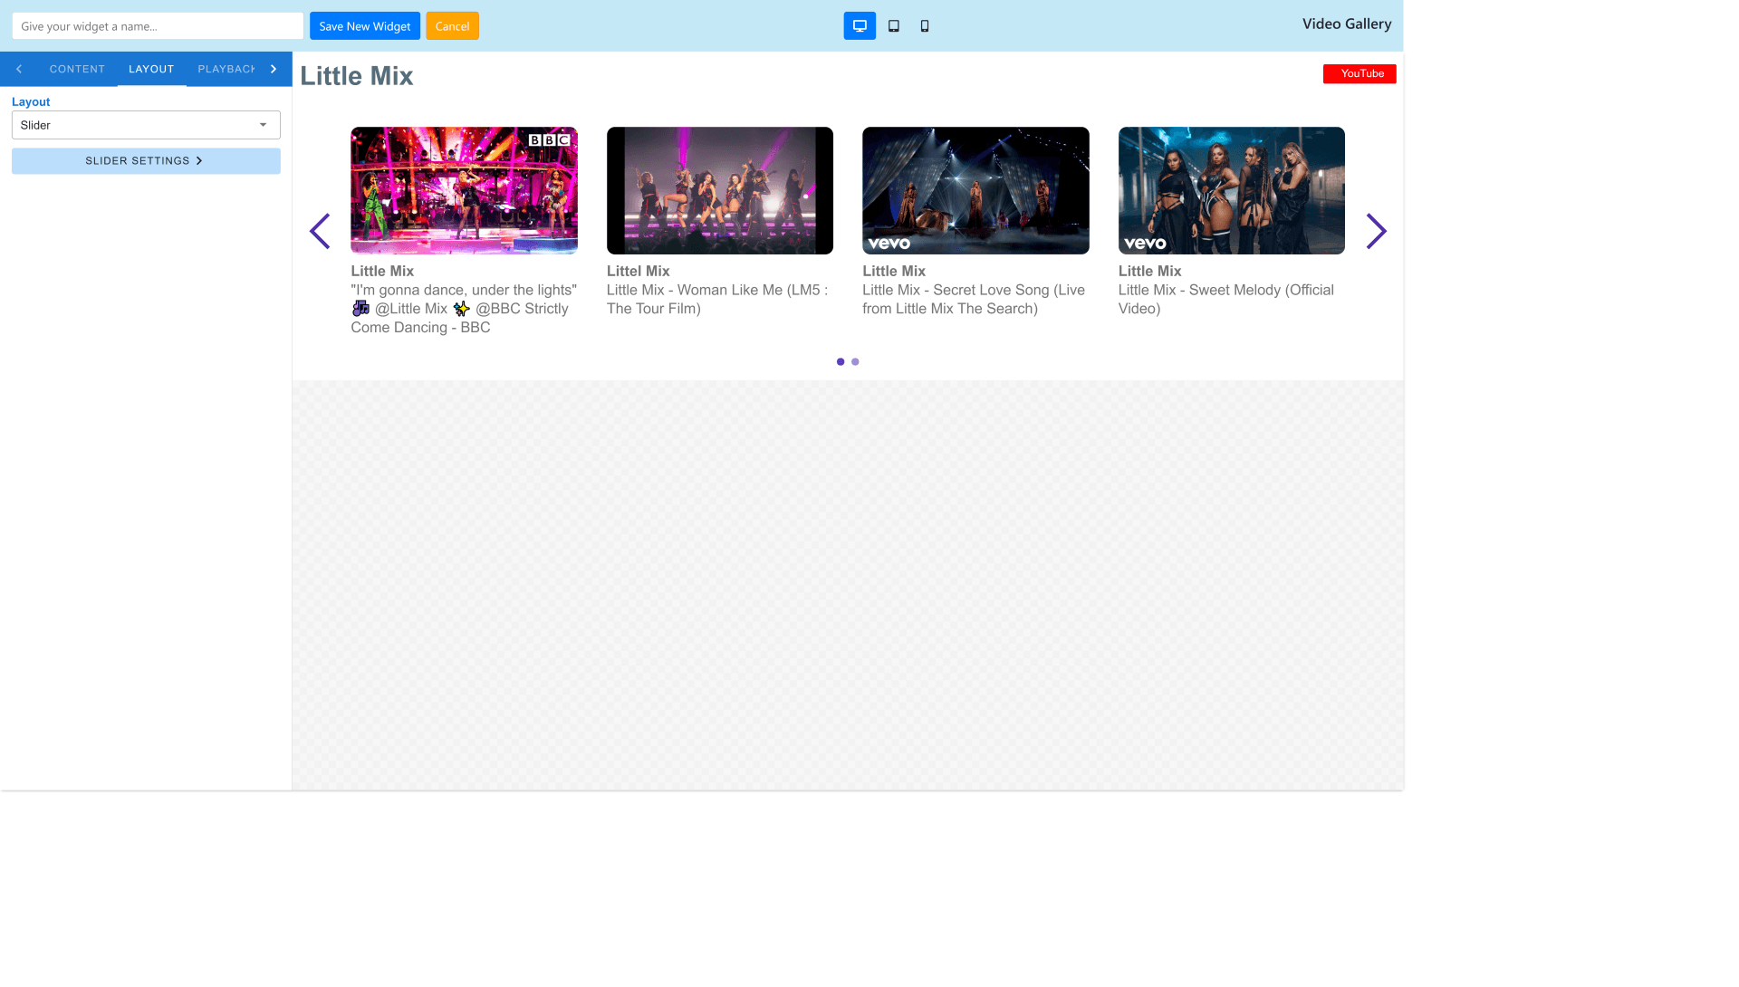This screenshot has width=1739, height=987.
Task: Click the Save New Widget button
Action: (364, 25)
